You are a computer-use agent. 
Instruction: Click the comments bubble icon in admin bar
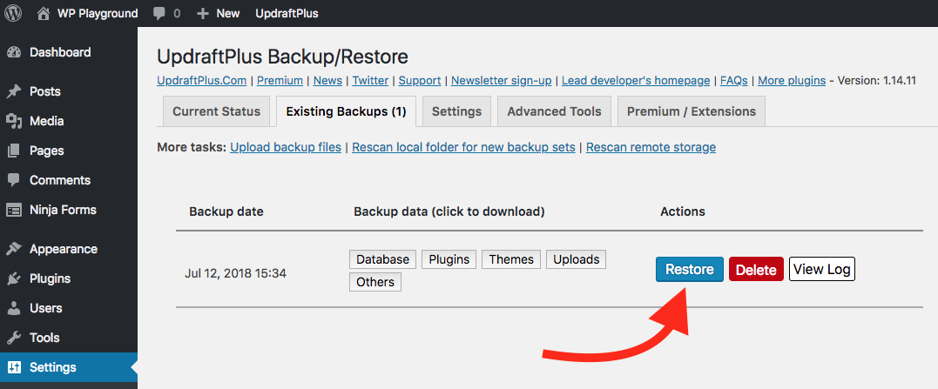pos(159,14)
